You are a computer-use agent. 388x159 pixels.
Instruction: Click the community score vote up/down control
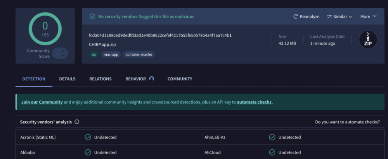60,54
